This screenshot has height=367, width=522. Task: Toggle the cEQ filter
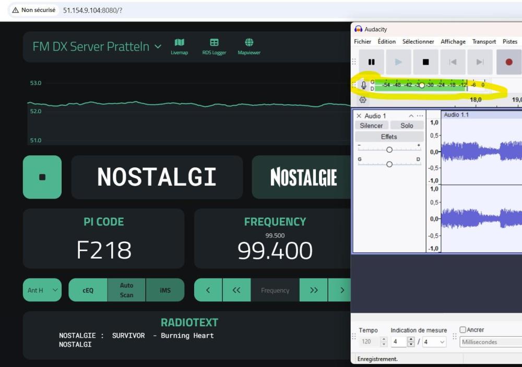pos(88,290)
